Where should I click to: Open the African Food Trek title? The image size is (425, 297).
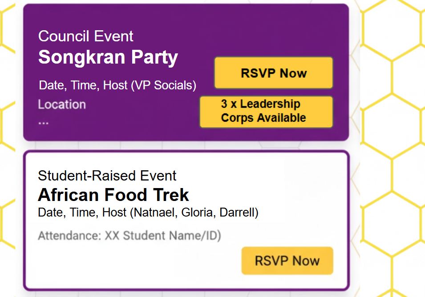point(113,195)
